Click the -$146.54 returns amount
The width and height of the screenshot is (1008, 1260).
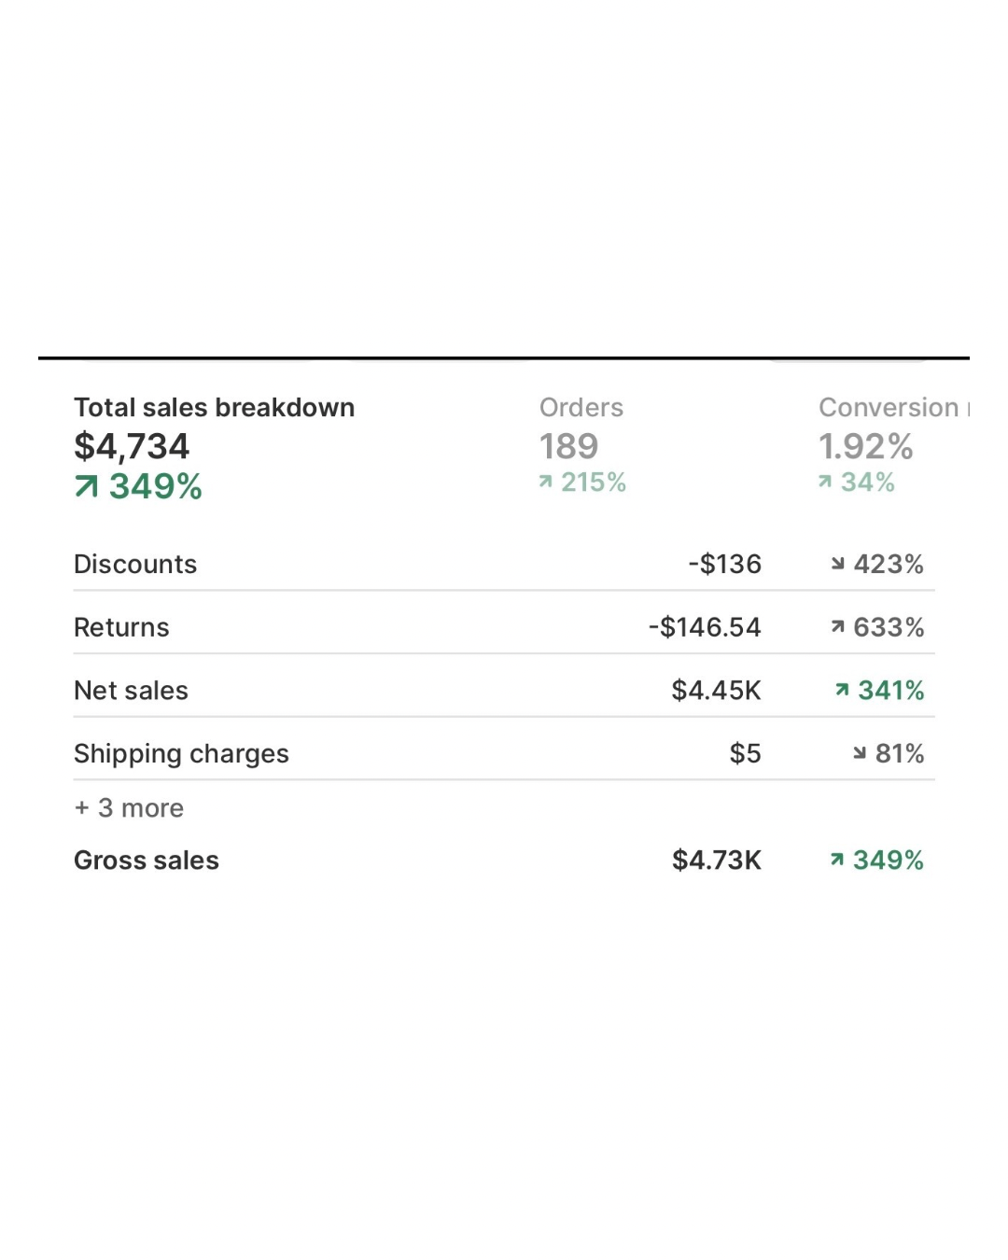click(x=705, y=627)
